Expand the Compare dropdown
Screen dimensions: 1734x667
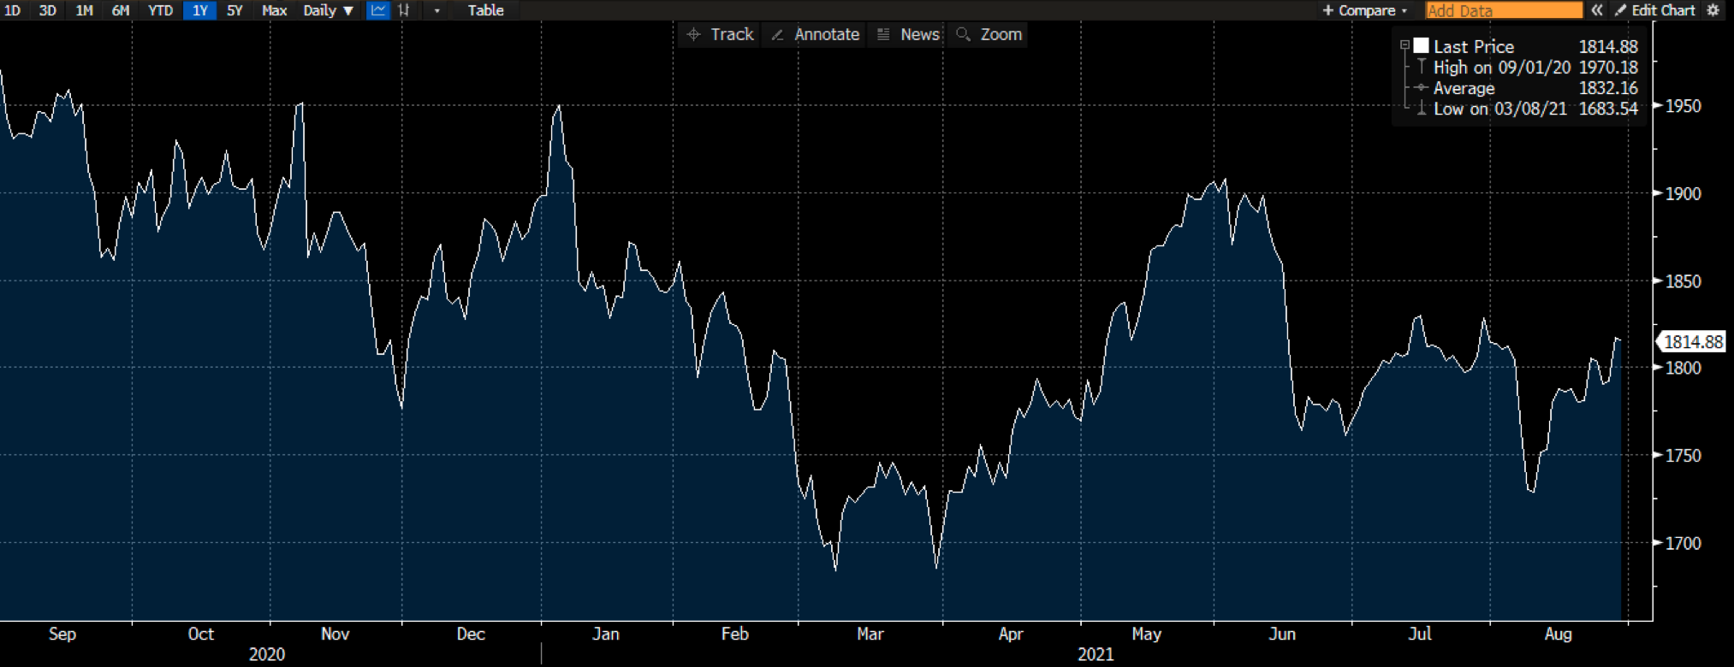coord(1364,10)
